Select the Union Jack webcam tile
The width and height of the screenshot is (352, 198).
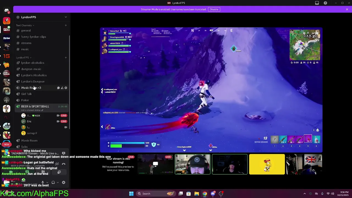point(304,164)
